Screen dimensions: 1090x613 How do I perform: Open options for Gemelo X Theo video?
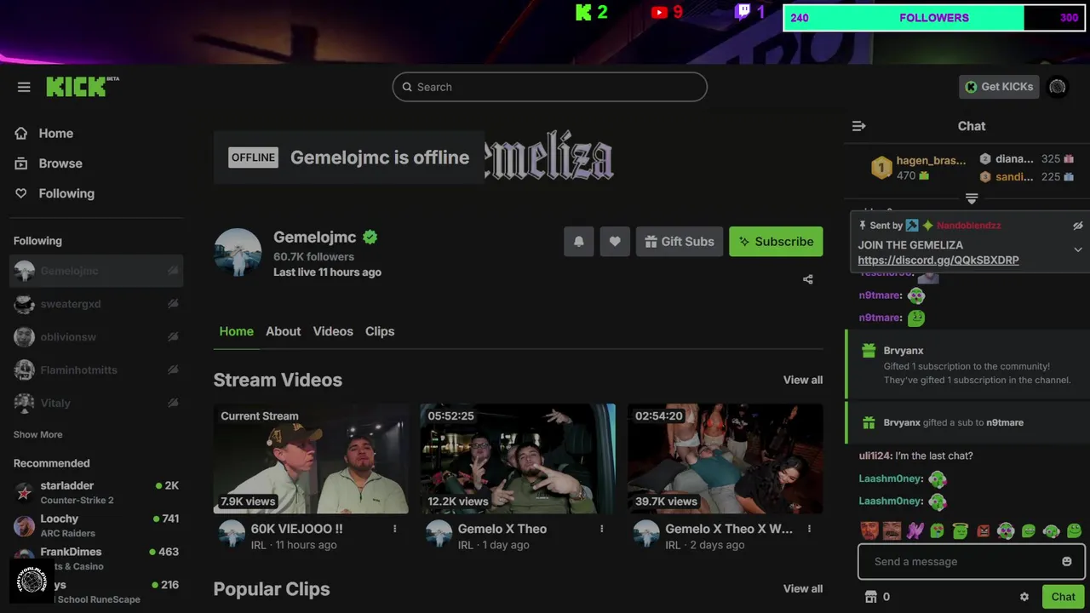(x=601, y=529)
